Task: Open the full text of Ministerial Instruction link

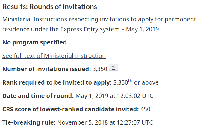Action: (54, 56)
